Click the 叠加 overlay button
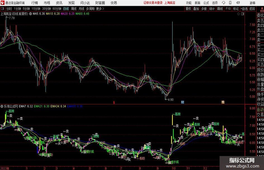 tap(196, 9)
